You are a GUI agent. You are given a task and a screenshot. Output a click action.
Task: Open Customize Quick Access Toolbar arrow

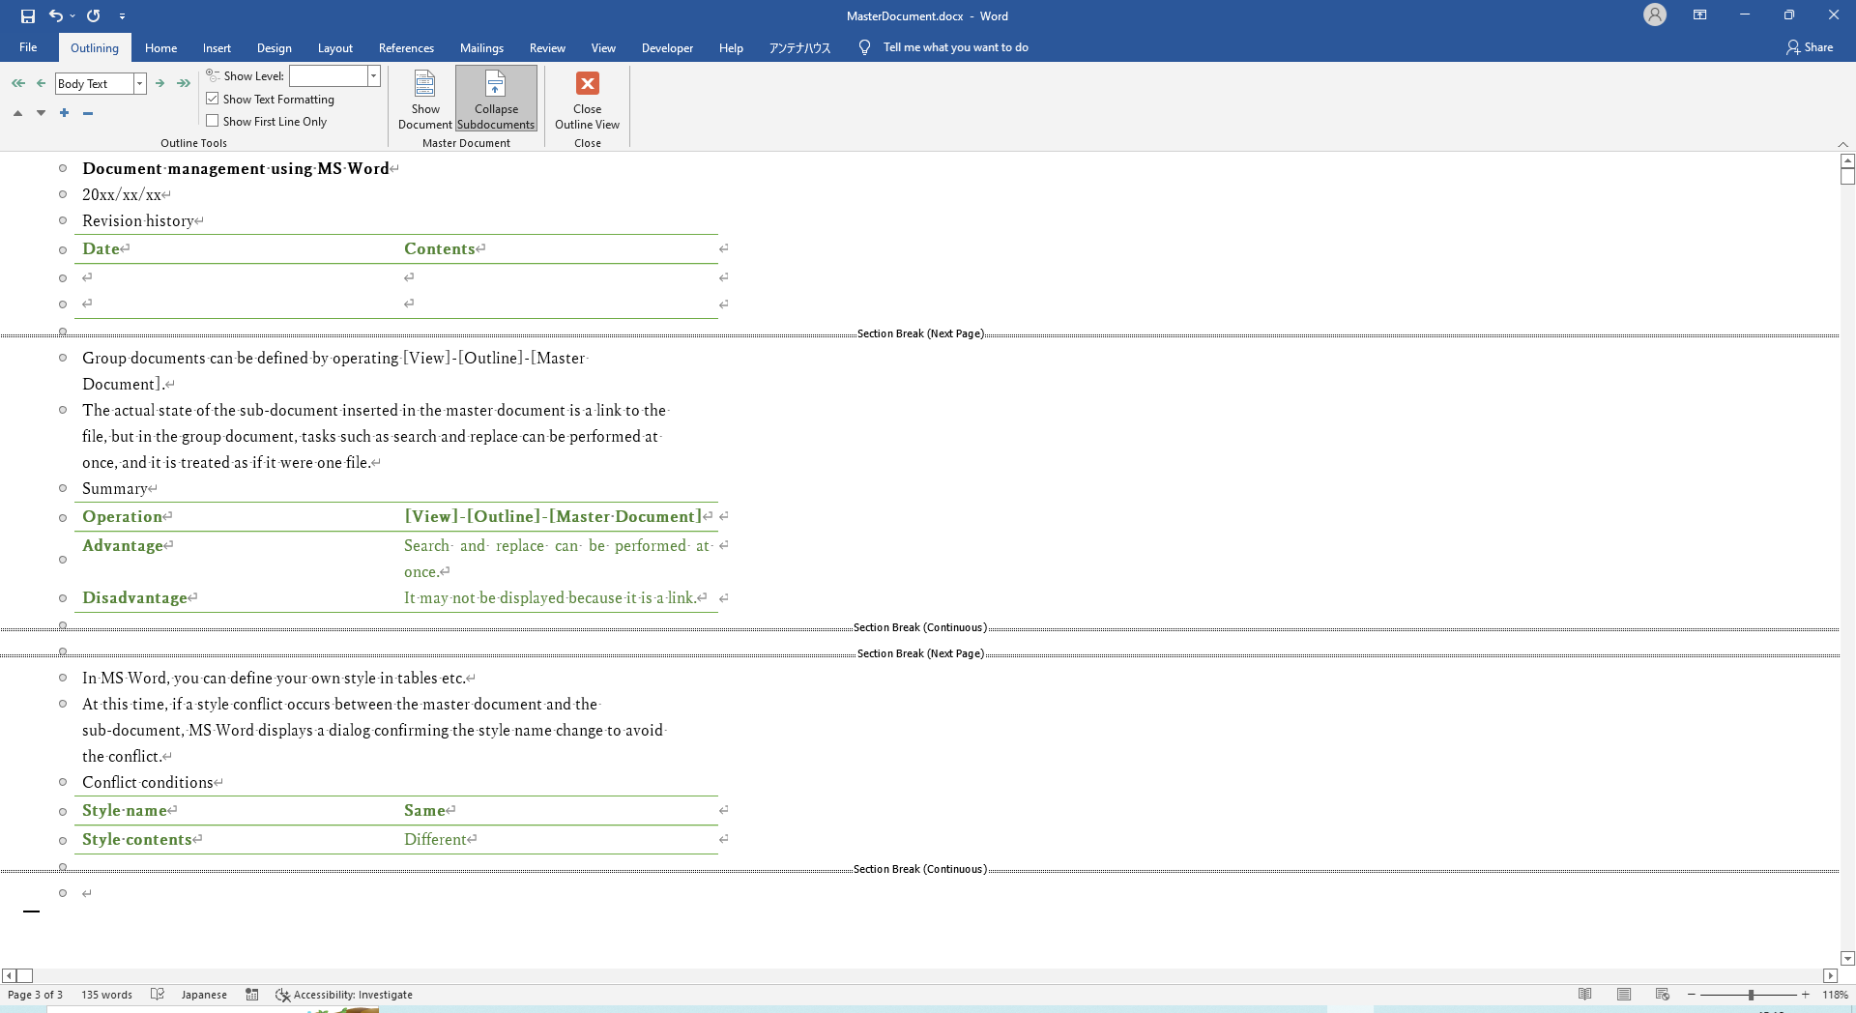coord(122,16)
